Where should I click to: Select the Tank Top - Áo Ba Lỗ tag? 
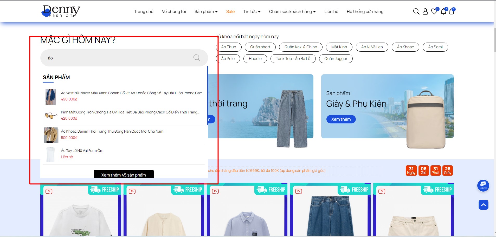tap(293, 59)
